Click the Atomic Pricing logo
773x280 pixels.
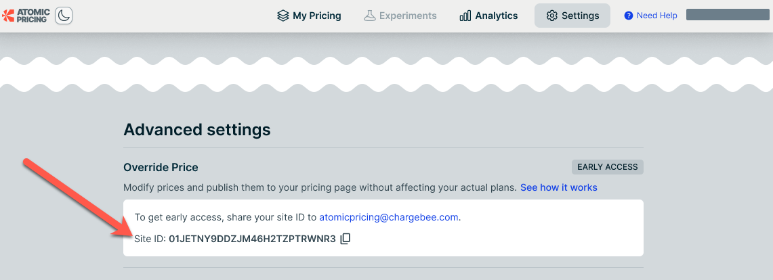[25, 16]
